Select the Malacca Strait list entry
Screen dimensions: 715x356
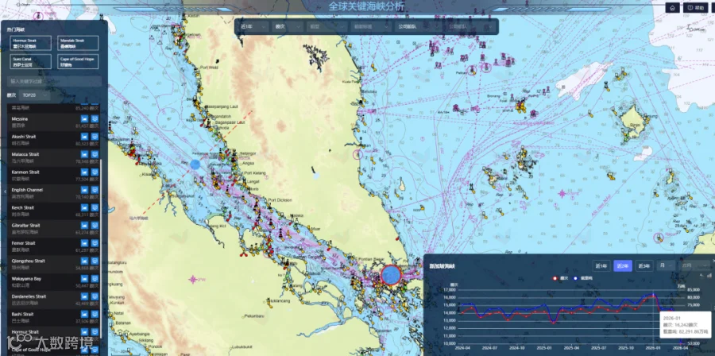point(54,157)
